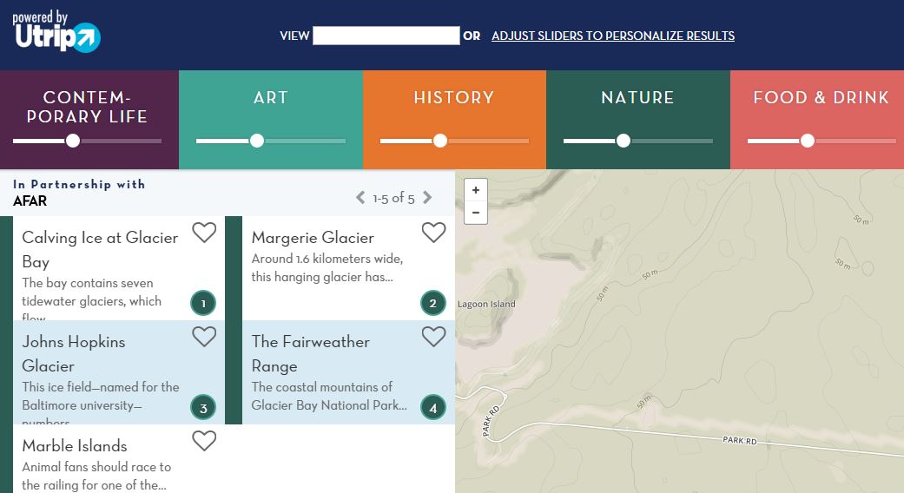This screenshot has height=493, width=904.
Task: Favorite Calving Ice at Glacier Bay with heart
Action: pyautogui.click(x=204, y=233)
